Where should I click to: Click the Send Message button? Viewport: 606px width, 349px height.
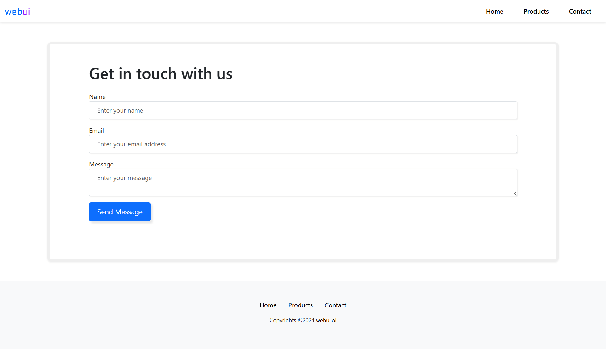pyautogui.click(x=120, y=212)
